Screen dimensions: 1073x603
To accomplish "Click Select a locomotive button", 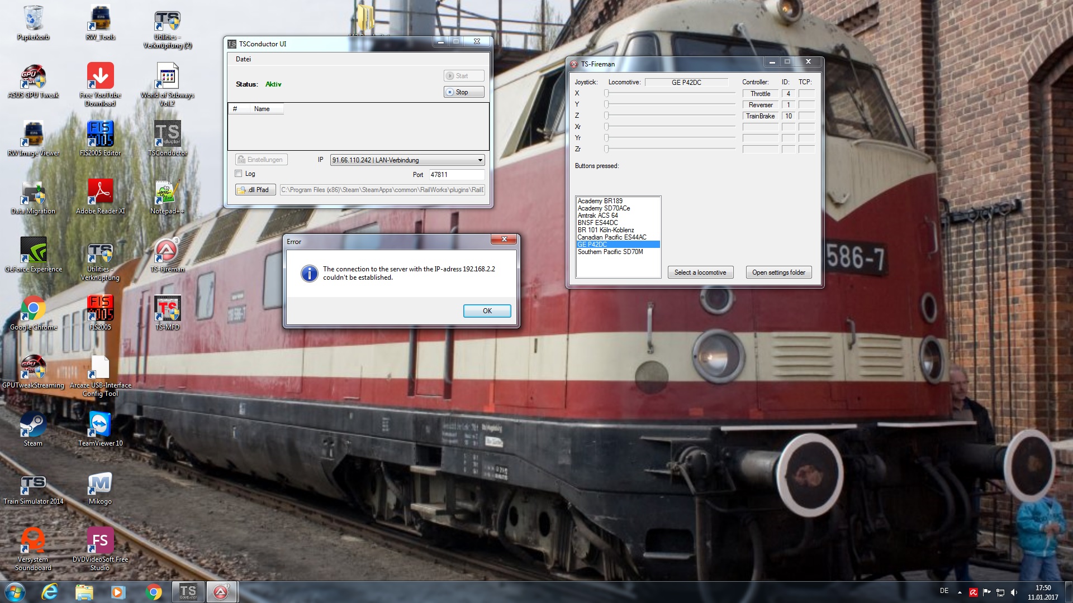I will (700, 272).
